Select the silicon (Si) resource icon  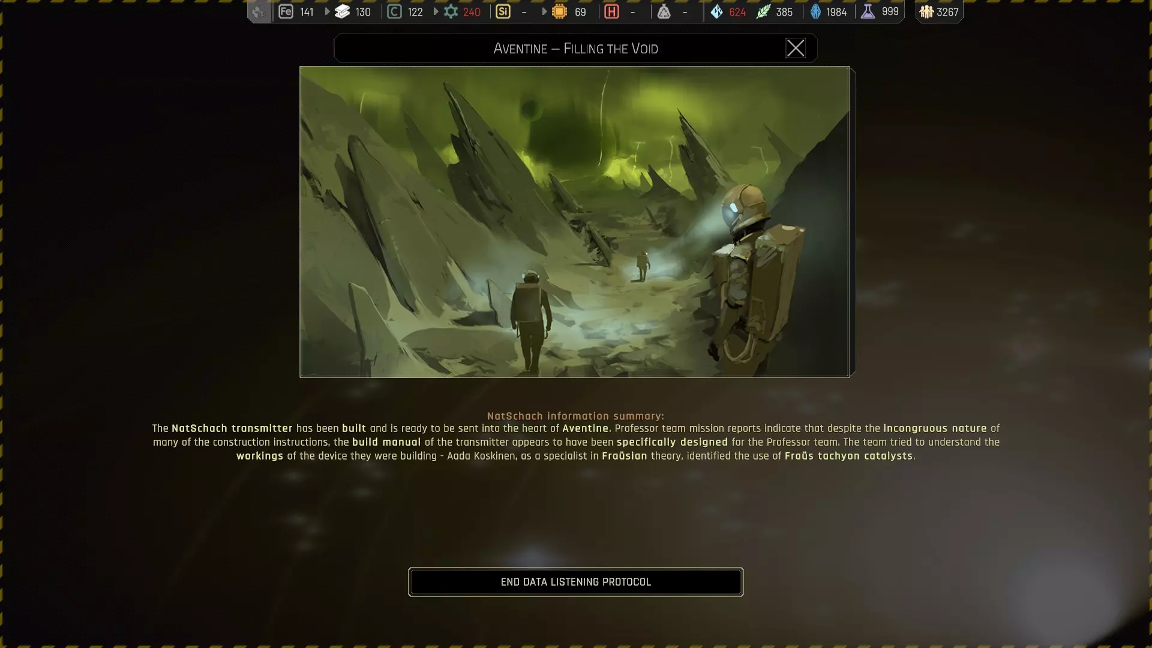(503, 11)
